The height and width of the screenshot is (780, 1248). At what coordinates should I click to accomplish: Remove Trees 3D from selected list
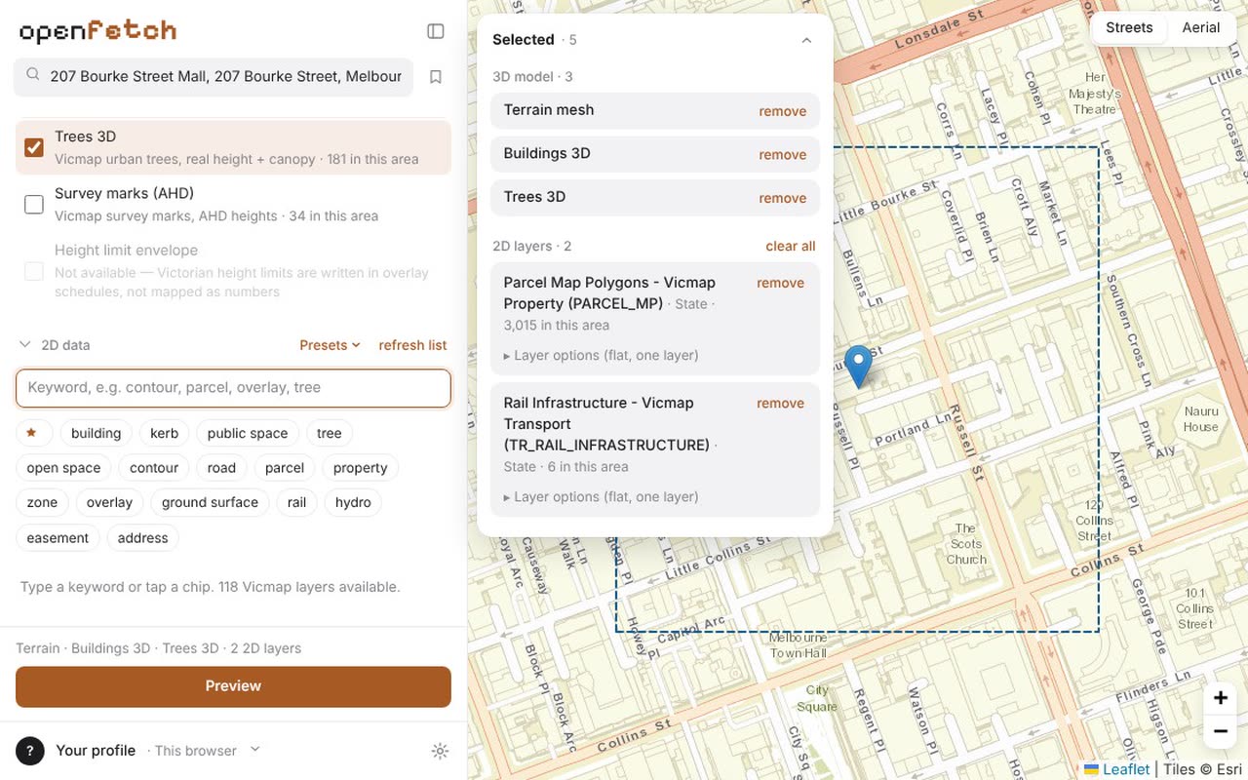coord(783,198)
